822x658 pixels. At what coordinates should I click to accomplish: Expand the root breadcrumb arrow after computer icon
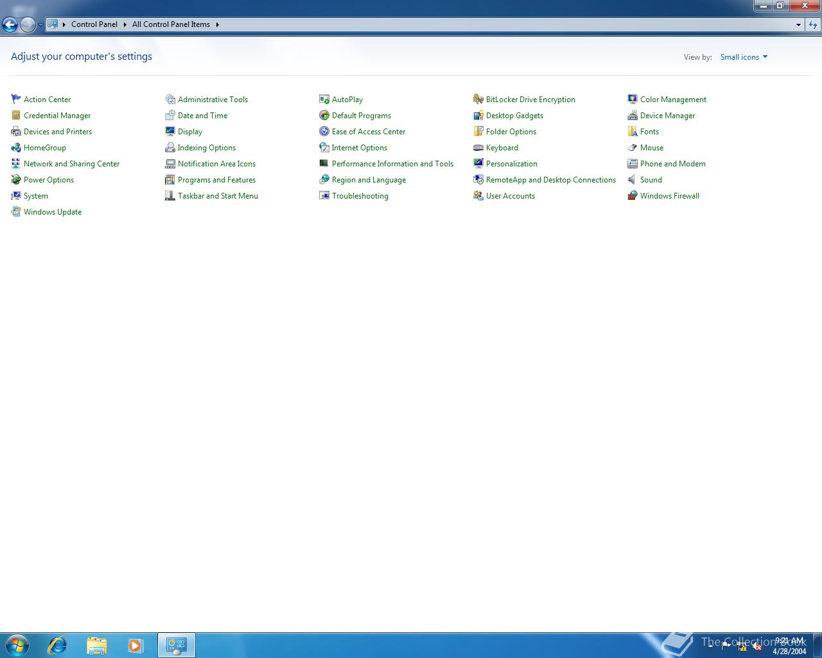pos(64,24)
